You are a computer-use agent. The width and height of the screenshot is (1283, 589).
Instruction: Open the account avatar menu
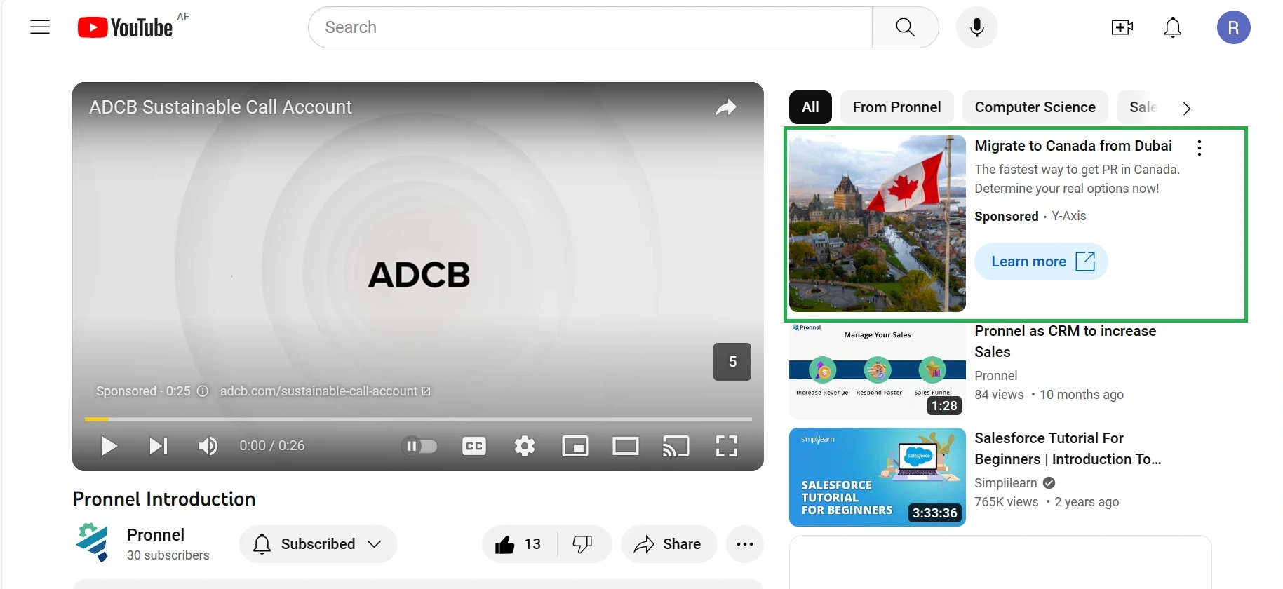click(1233, 27)
